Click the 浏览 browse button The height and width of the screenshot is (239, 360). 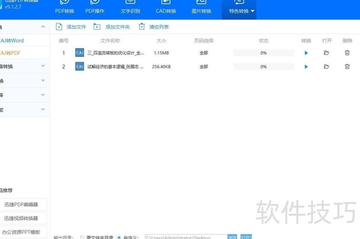(x=232, y=237)
